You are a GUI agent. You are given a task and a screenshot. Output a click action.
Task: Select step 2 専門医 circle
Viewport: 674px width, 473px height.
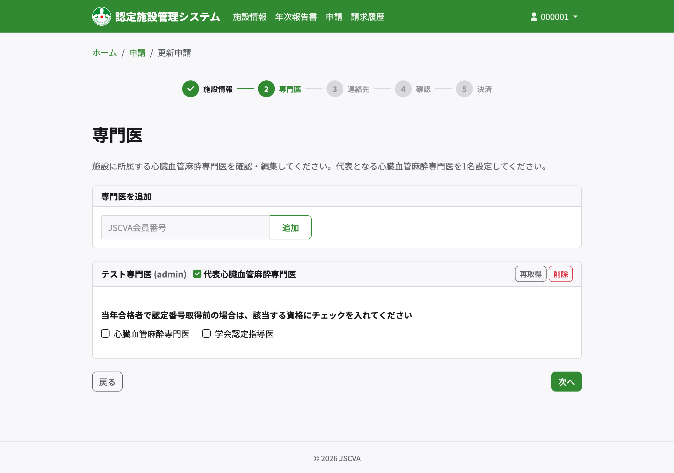tap(266, 89)
